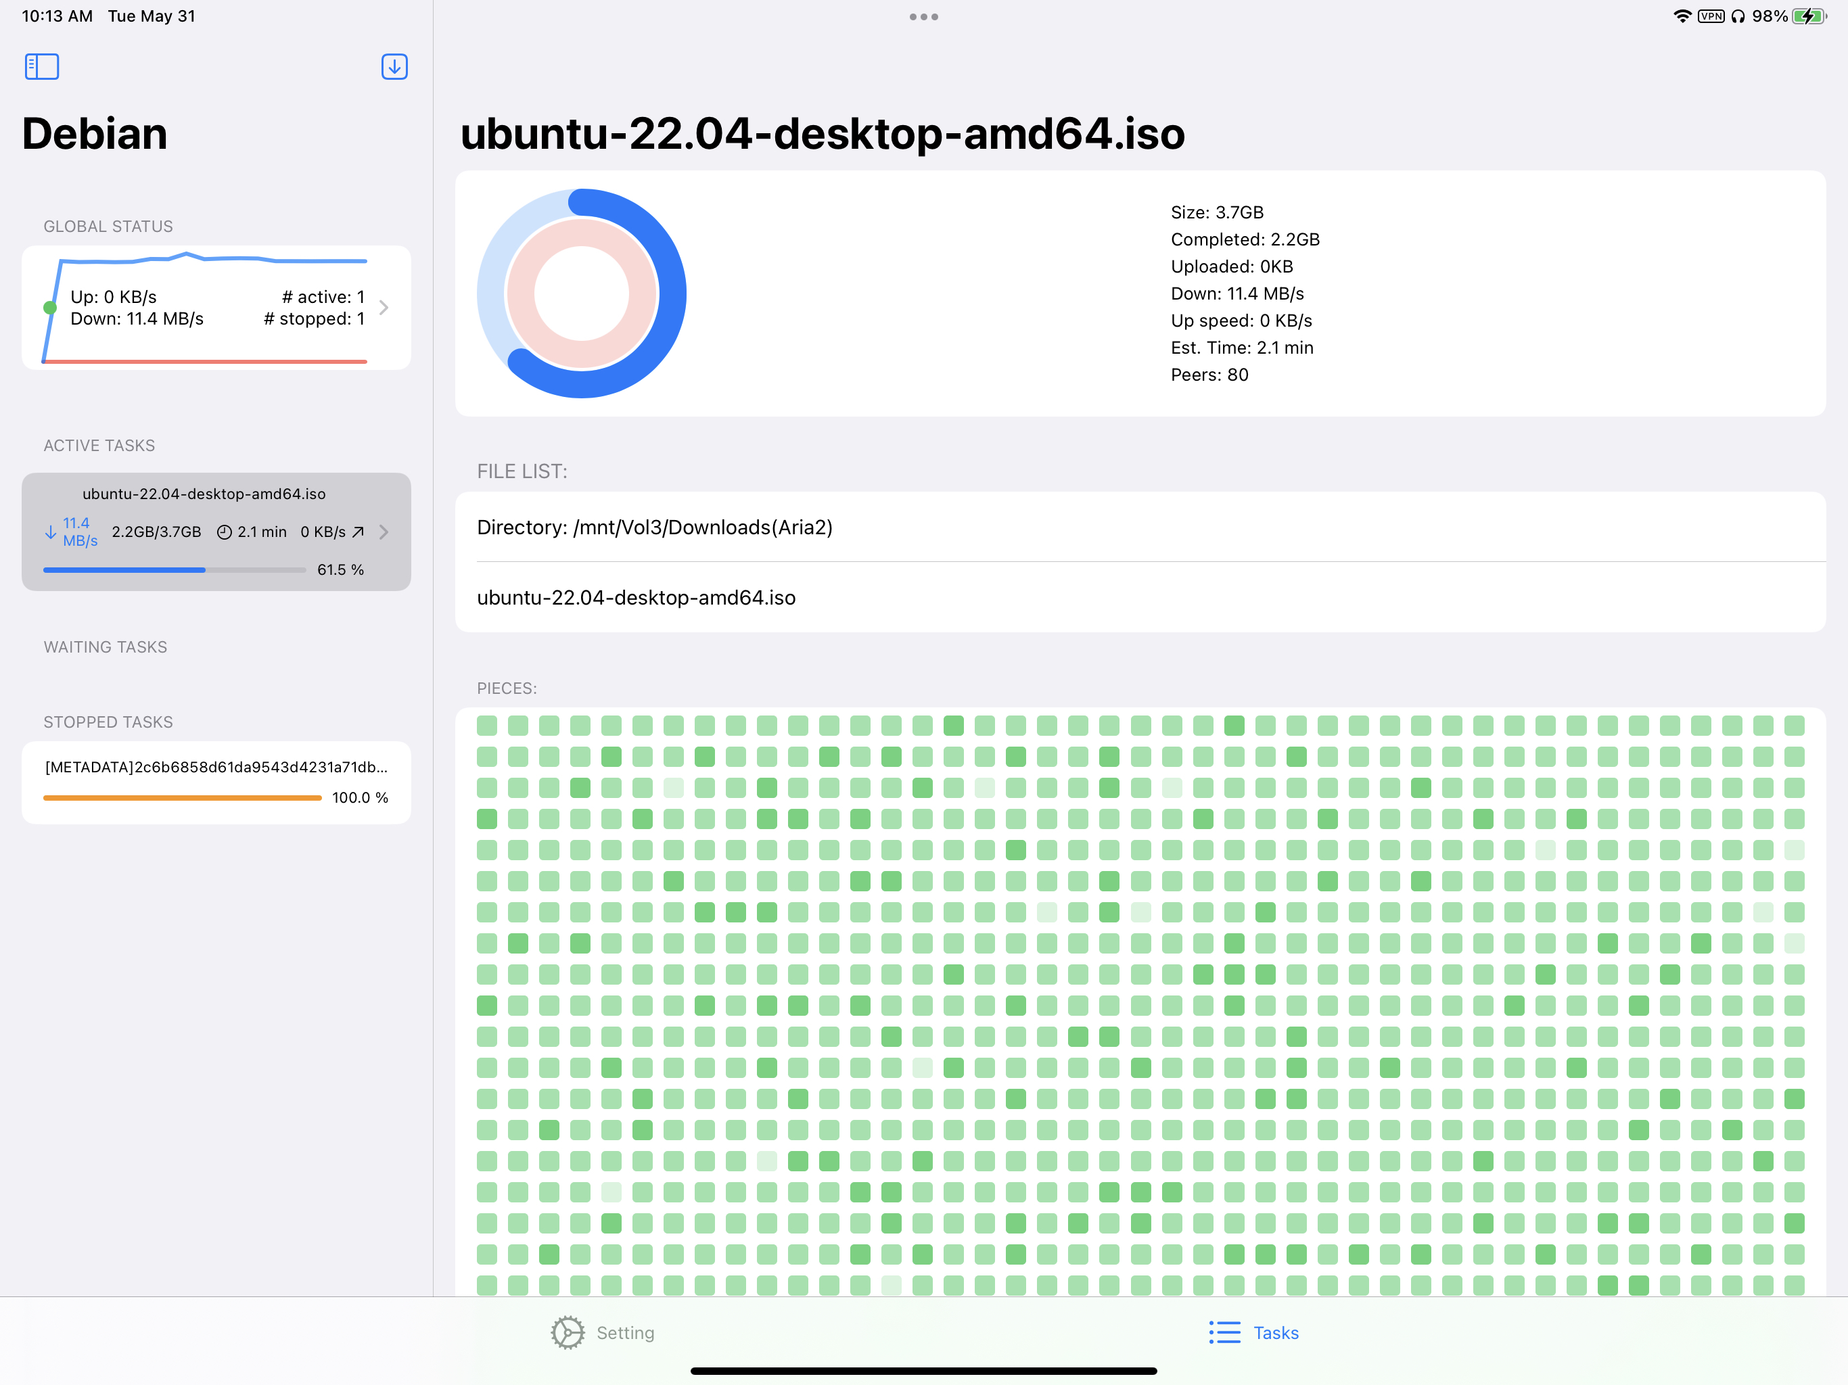Click the Setting gear icon

click(x=568, y=1332)
